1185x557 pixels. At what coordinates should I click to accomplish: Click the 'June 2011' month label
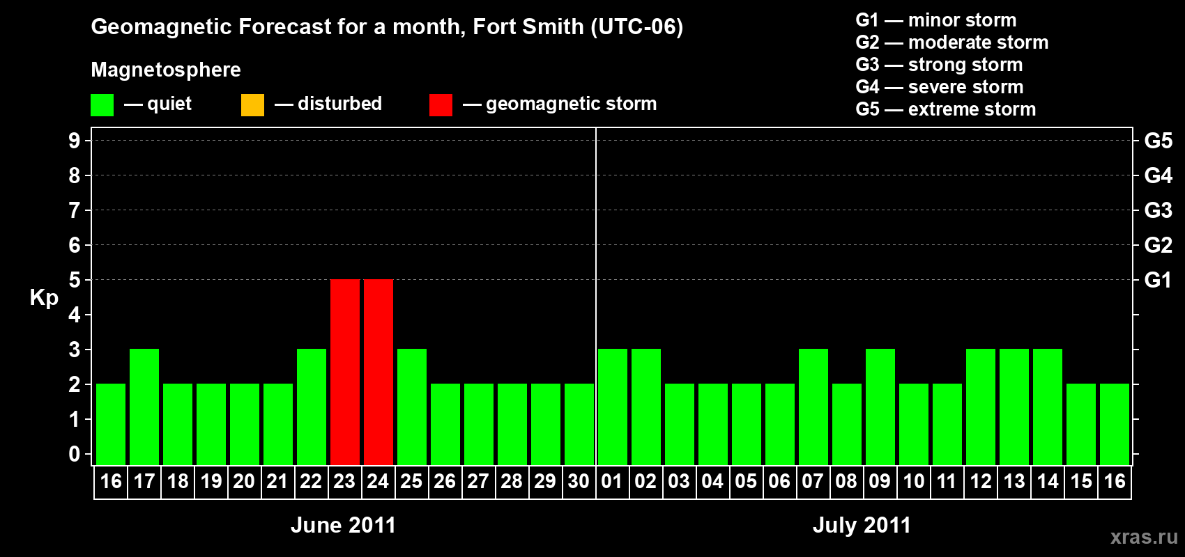343,525
